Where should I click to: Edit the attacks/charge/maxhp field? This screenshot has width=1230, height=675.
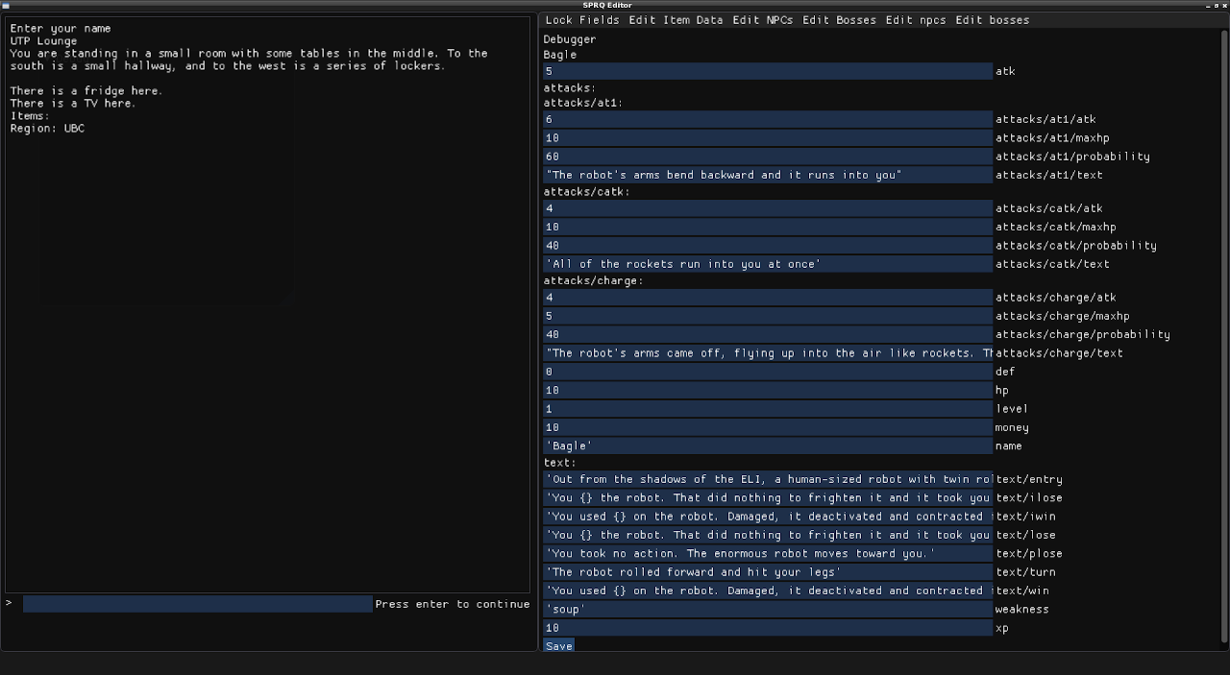click(767, 316)
